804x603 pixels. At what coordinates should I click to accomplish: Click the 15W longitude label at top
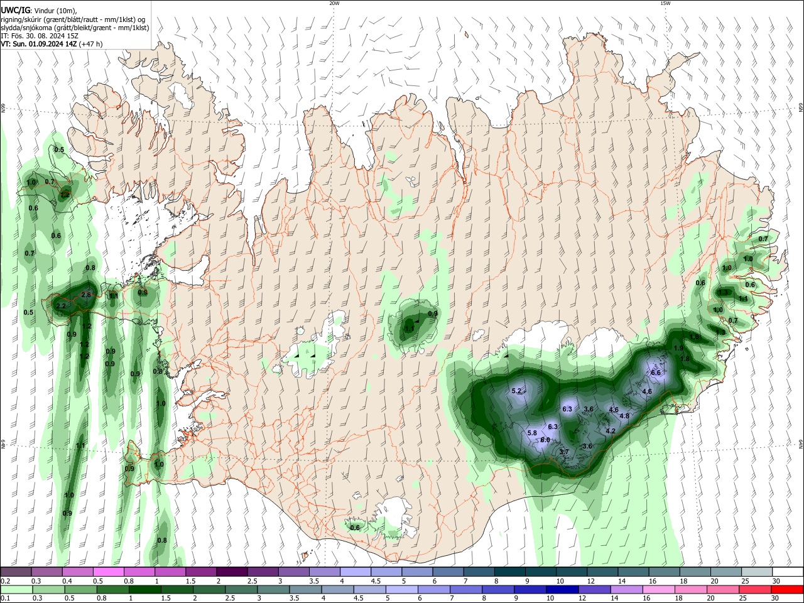click(665, 3)
